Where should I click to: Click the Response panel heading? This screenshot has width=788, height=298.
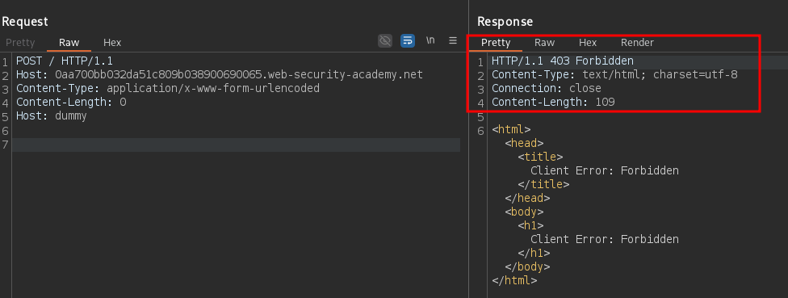(x=505, y=22)
